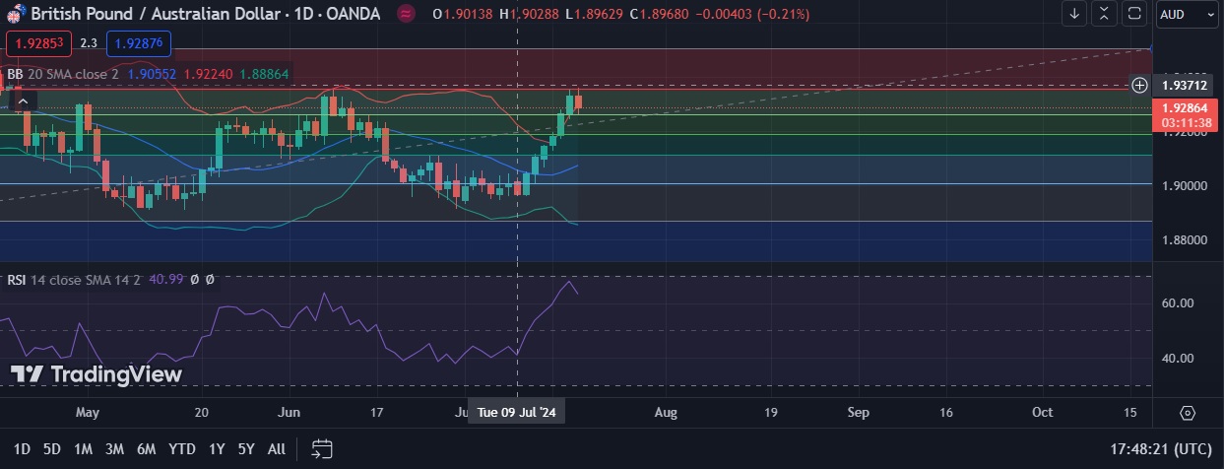Select the 1Y time range
The height and width of the screenshot is (469, 1224).
[217, 449]
